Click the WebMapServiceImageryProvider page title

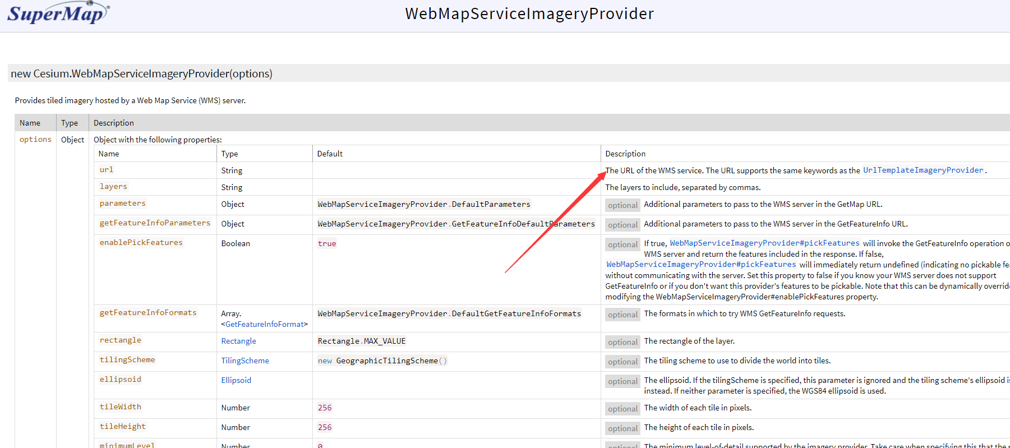pyautogui.click(x=529, y=13)
